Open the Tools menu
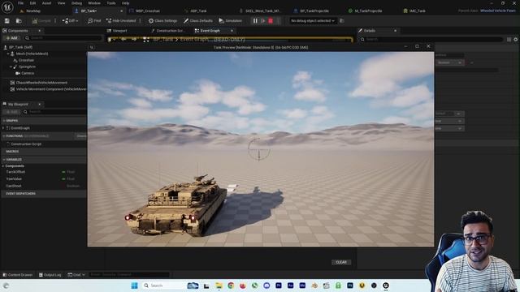The width and height of the screenshot is (520, 292). [x=111, y=3]
